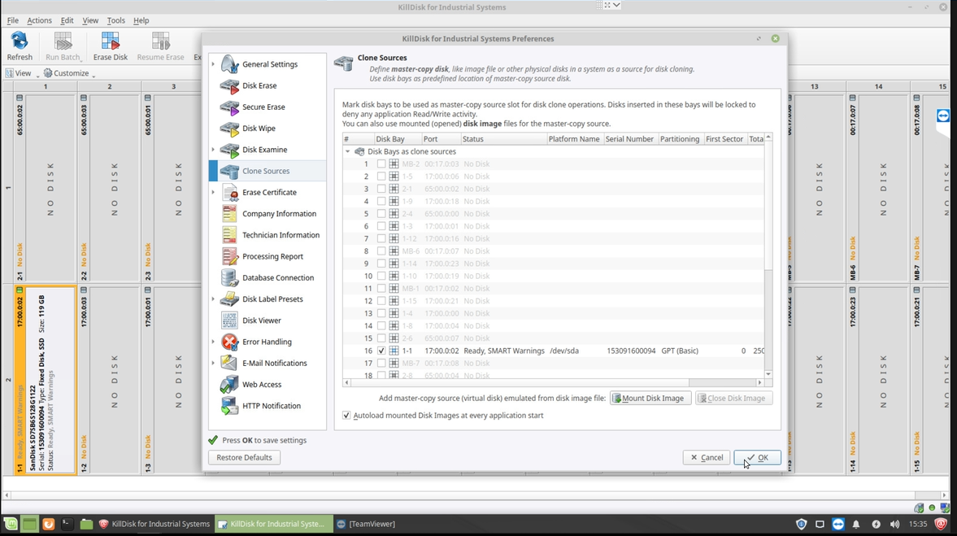Open the View menu in menu bar
This screenshot has width=957, height=536.
pyautogui.click(x=90, y=20)
